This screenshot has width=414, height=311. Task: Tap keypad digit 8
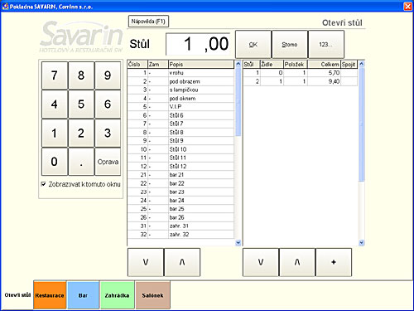click(x=81, y=75)
